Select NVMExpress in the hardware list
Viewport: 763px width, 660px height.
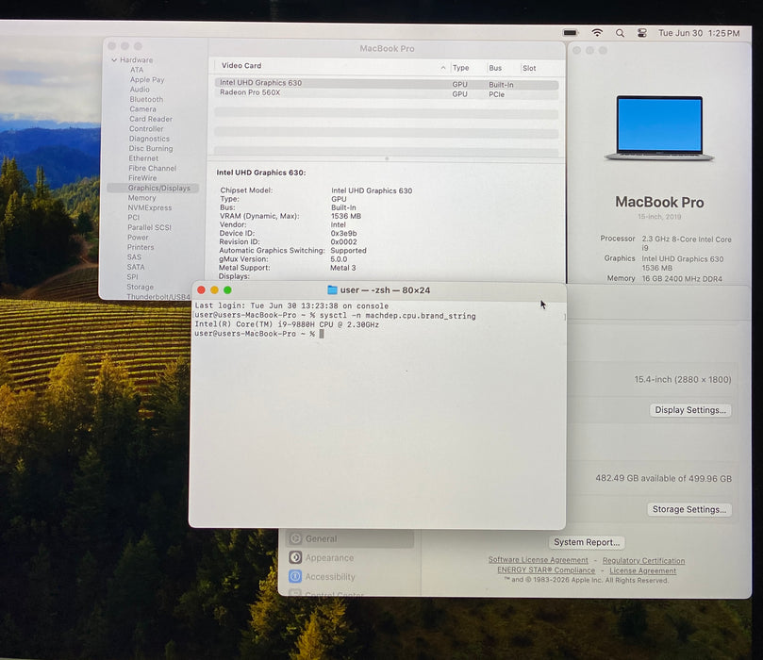coord(149,207)
